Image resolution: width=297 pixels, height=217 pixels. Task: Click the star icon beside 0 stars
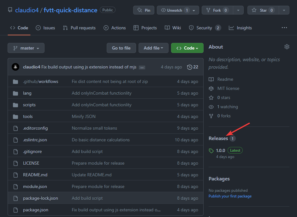[211, 97]
